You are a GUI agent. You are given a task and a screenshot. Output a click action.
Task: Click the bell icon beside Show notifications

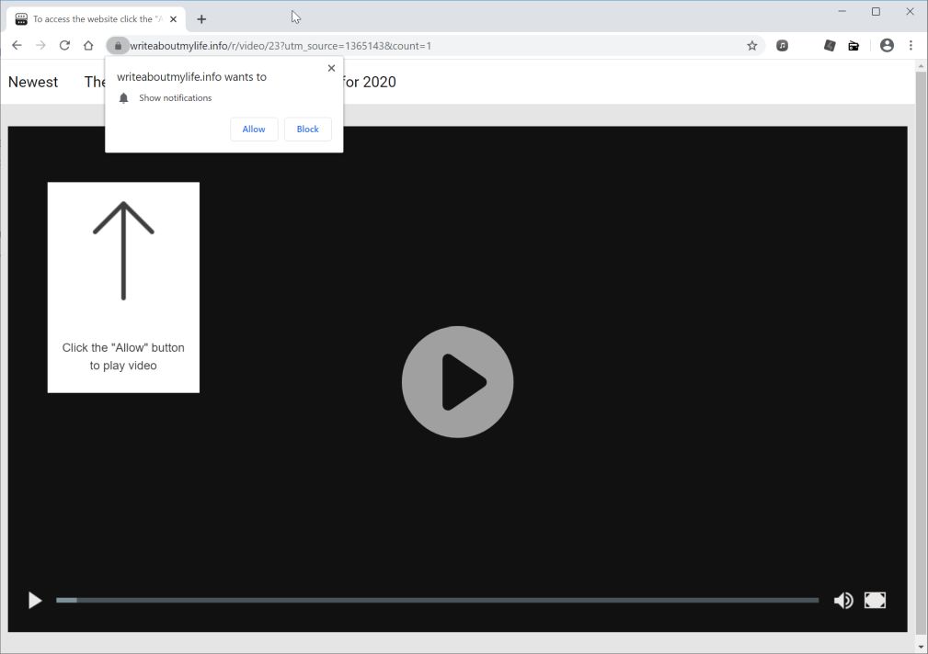(123, 98)
